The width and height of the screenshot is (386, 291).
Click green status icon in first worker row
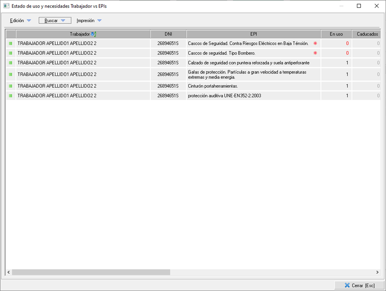[11, 43]
